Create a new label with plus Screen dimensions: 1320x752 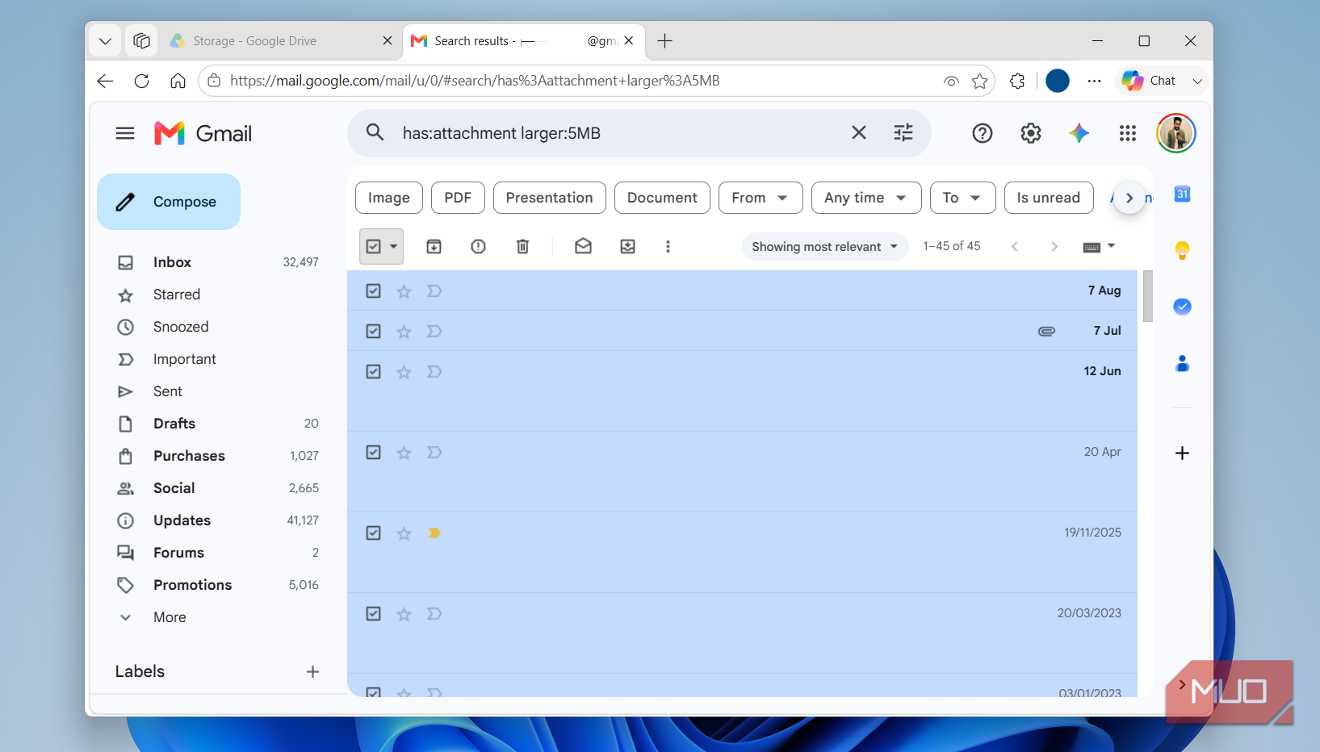coord(313,672)
